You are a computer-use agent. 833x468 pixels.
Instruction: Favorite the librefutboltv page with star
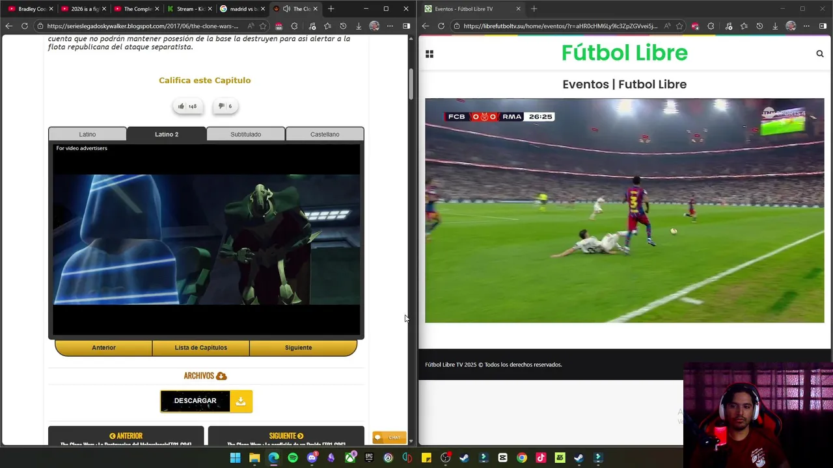pyautogui.click(x=679, y=26)
